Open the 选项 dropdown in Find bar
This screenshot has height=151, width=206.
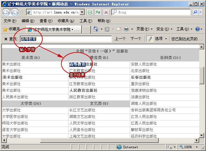[x=161, y=39]
